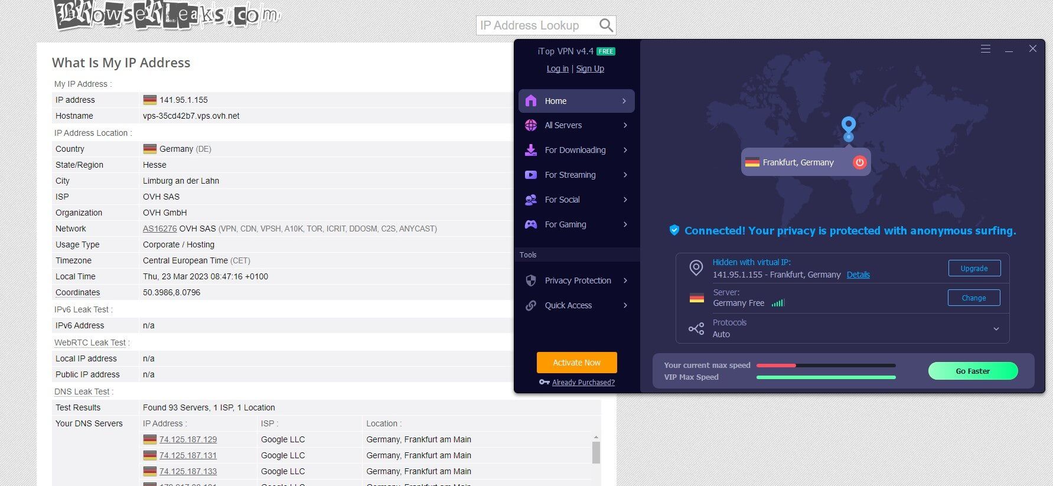The image size is (1053, 486).
Task: Click the 'Found 93 Servers' test result text
Action: pyautogui.click(x=209, y=407)
